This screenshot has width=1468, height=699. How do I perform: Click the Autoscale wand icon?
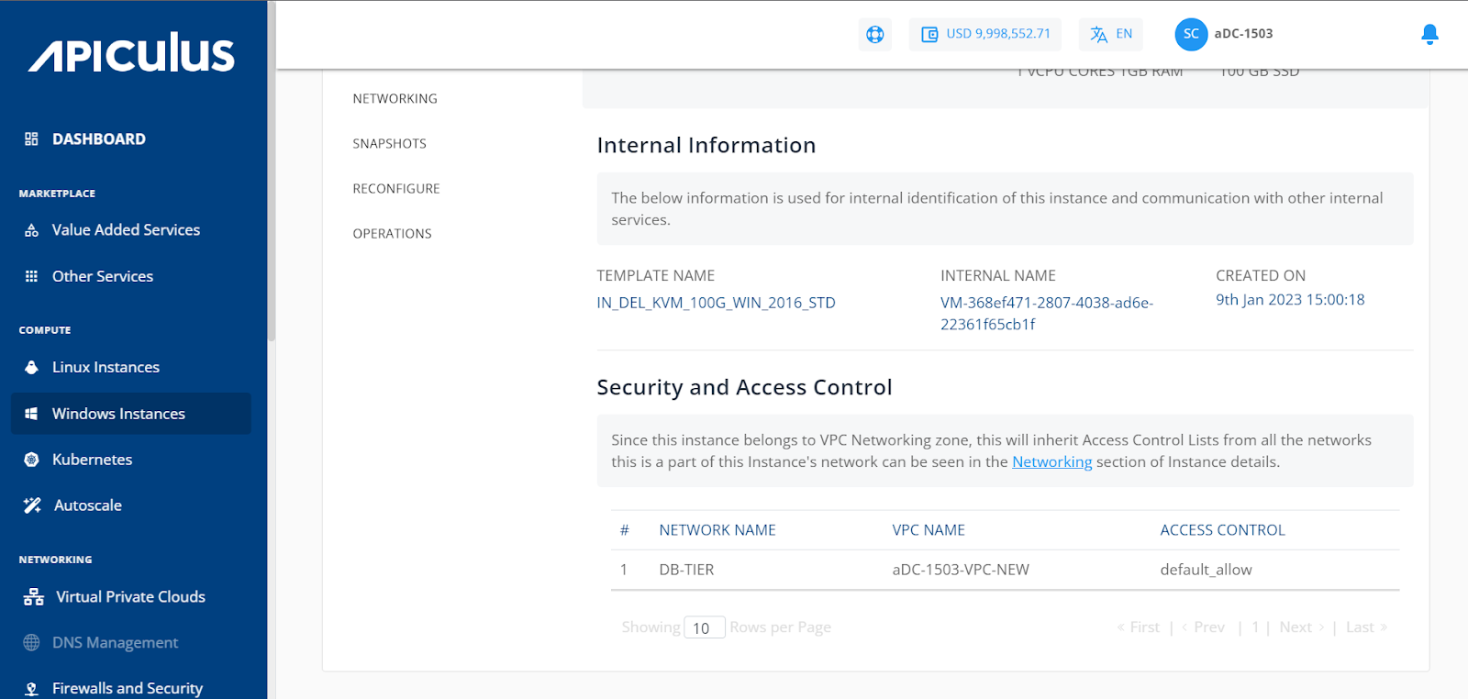click(32, 505)
